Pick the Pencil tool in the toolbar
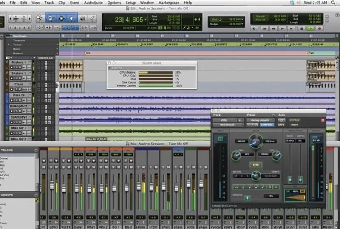This screenshot has width=340, height=229. (91, 18)
